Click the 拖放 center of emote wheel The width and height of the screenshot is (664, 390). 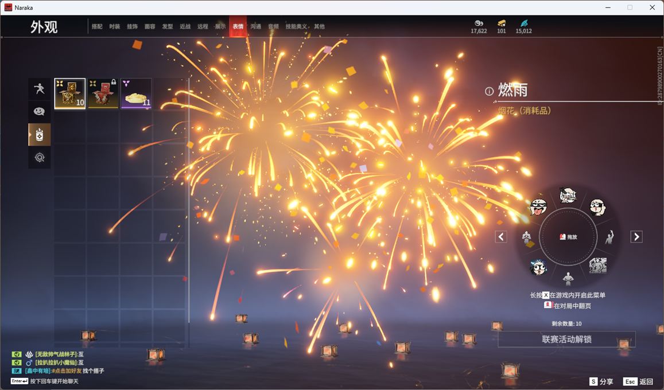pos(568,237)
